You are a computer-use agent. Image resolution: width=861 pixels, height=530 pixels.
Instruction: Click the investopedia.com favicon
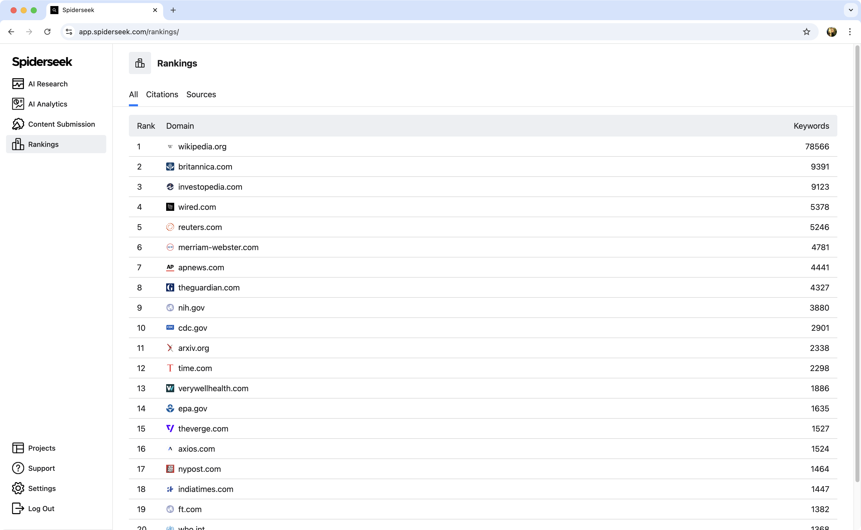[170, 187]
